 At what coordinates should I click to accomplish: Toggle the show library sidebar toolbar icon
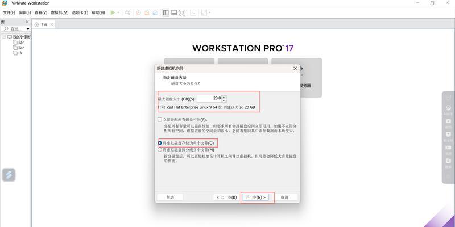166,12
